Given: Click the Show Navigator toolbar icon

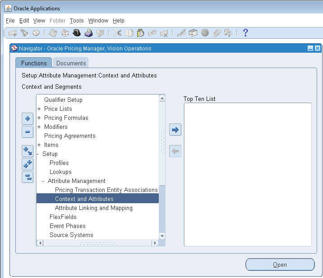Looking at the screenshot, I should click(36, 33).
